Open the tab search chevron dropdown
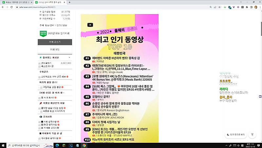Screen dimensions: 262x148 (241, 2)
